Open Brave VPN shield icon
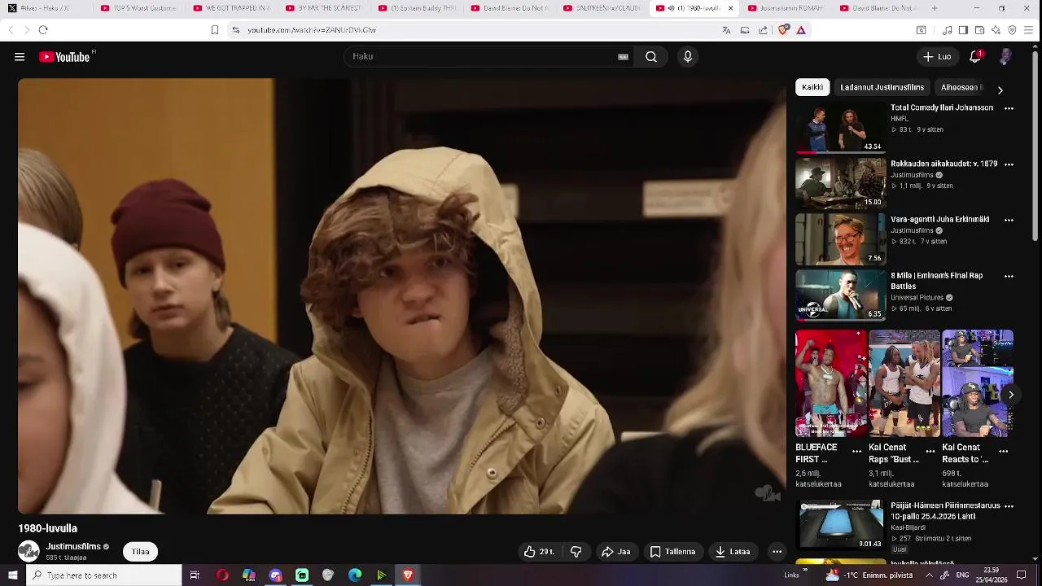1042x586 pixels. pyautogui.click(x=1012, y=30)
